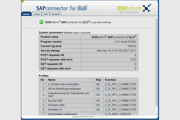
Task: Open the Lizenz tab
Action: (37, 14)
